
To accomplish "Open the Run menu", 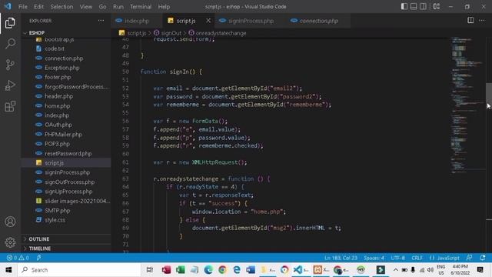I will (118, 7).
